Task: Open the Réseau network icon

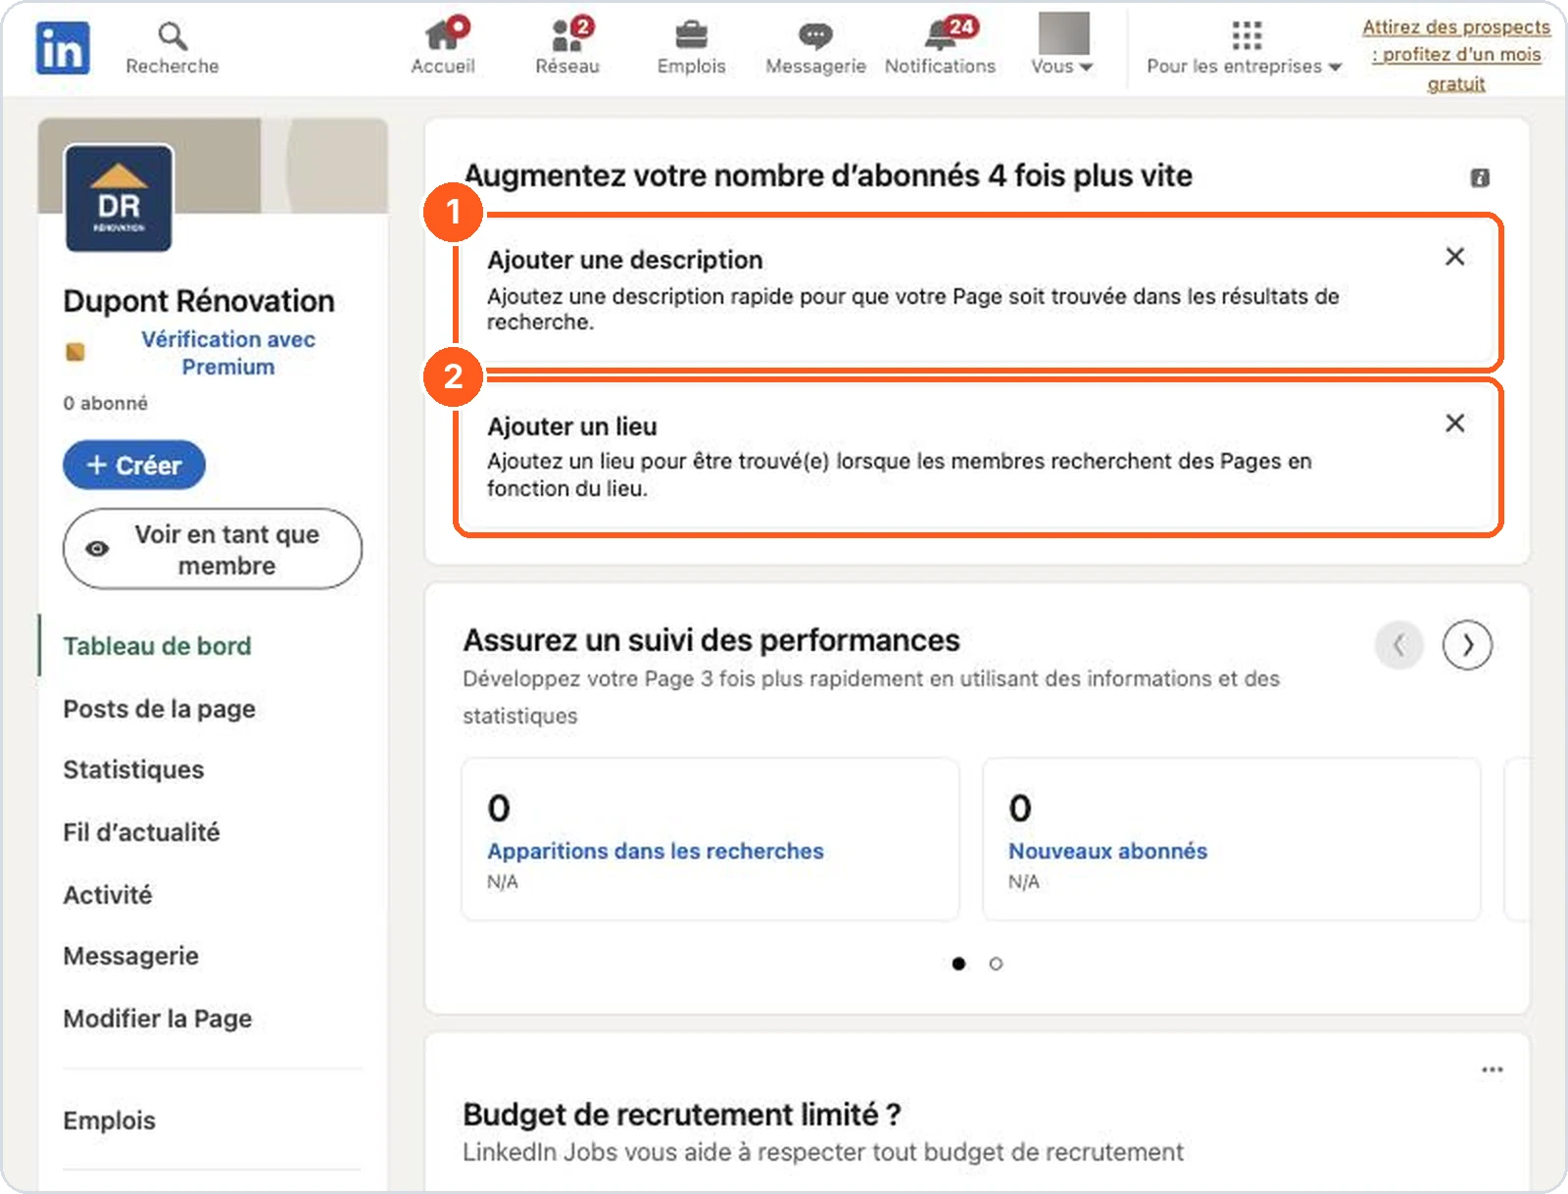Action: point(567,47)
